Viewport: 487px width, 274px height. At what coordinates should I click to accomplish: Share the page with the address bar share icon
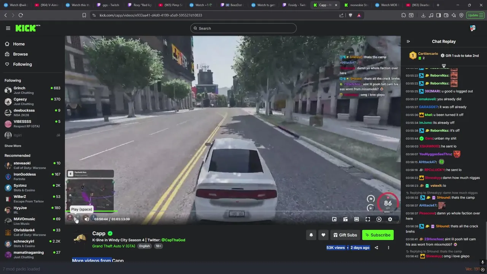point(341,15)
